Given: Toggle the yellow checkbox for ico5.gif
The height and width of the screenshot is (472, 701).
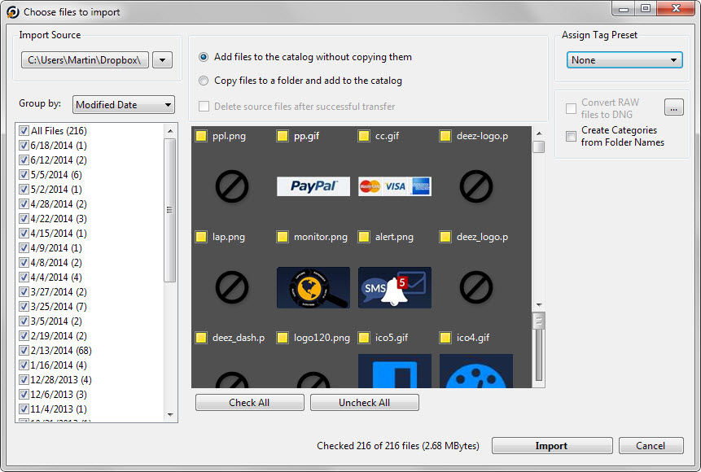Looking at the screenshot, I should point(364,338).
